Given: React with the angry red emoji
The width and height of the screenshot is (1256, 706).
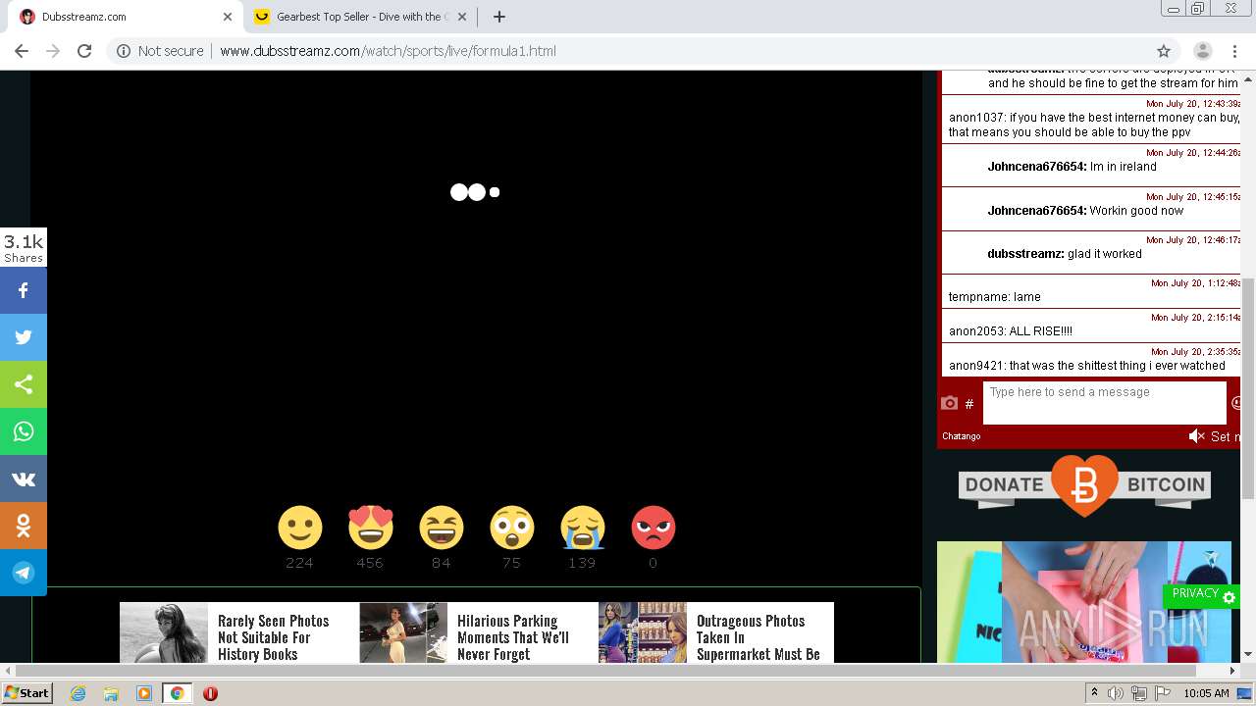Looking at the screenshot, I should pos(654,528).
